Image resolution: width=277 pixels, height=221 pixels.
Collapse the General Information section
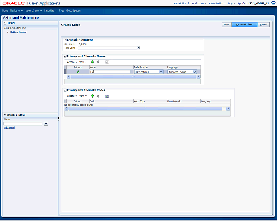65,40
